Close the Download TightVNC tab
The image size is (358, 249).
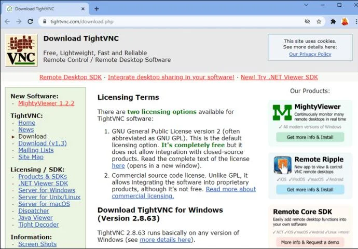83,9
